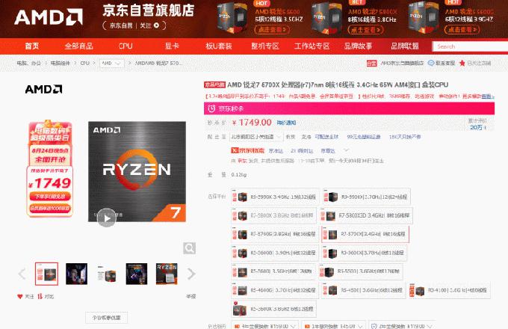Open the delivery address dropdown 北京朝阳区

[256, 137]
